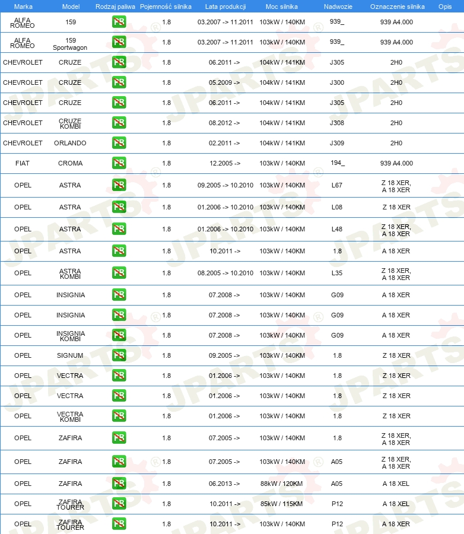Click the "06.2013 ->" production date cell
The height and width of the screenshot is (534, 464).
pos(224,484)
